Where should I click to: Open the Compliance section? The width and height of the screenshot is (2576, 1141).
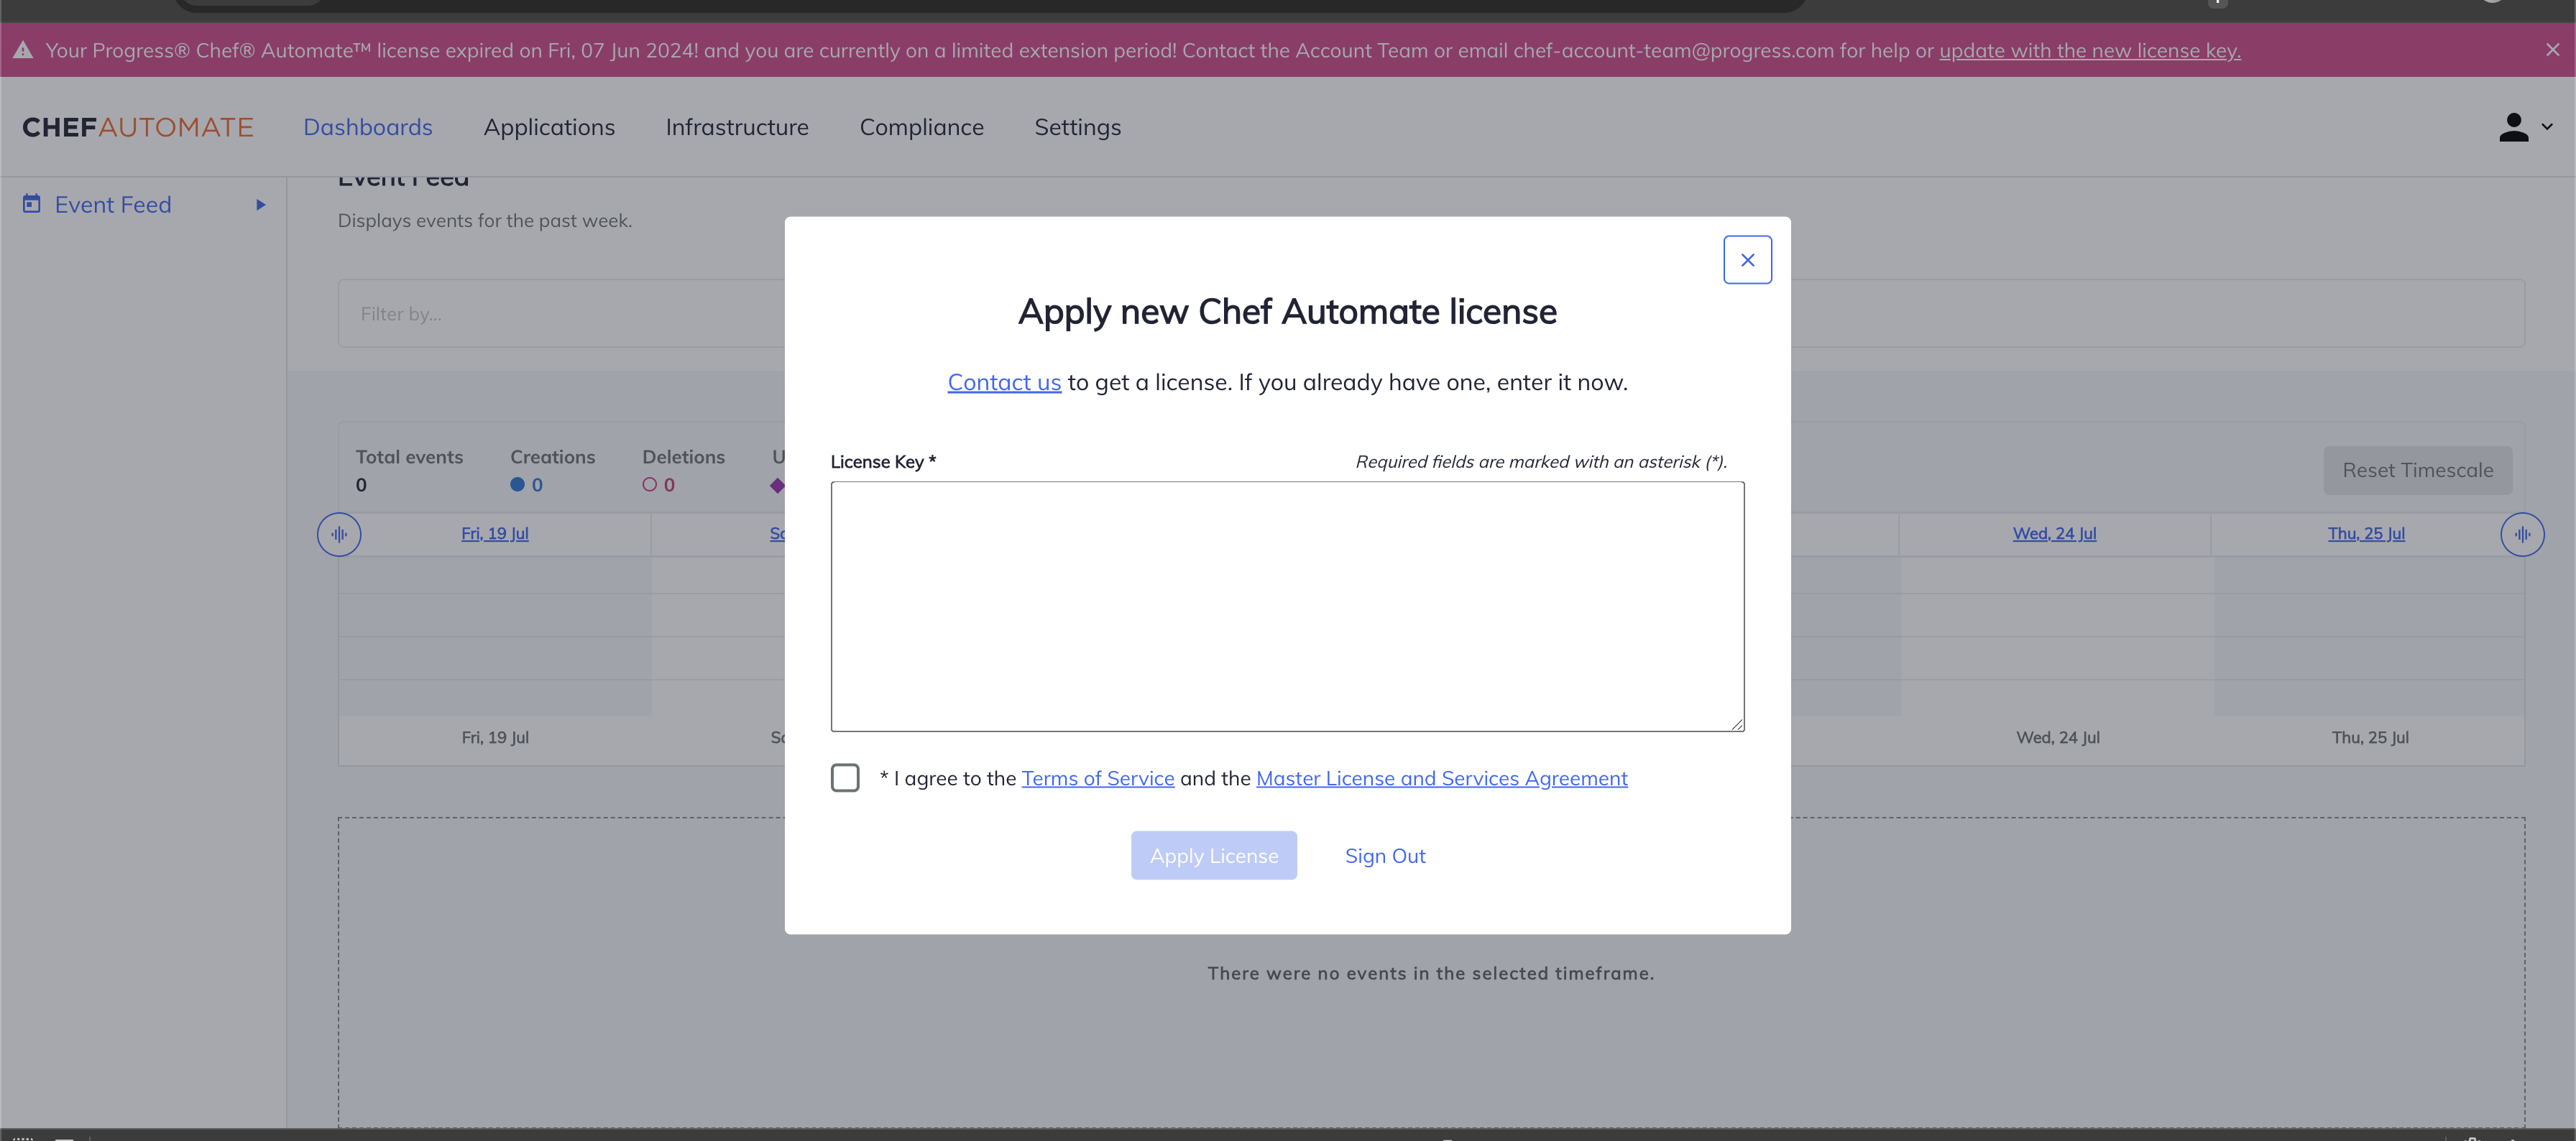point(921,127)
